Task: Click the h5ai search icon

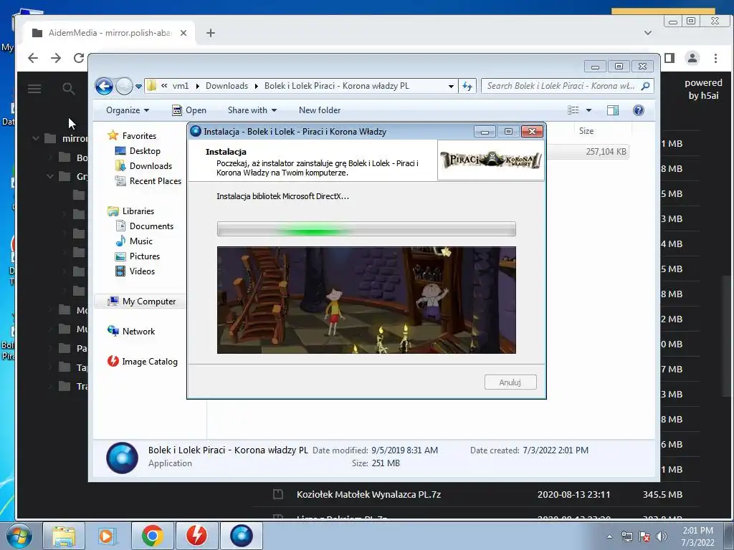Action: [x=68, y=88]
